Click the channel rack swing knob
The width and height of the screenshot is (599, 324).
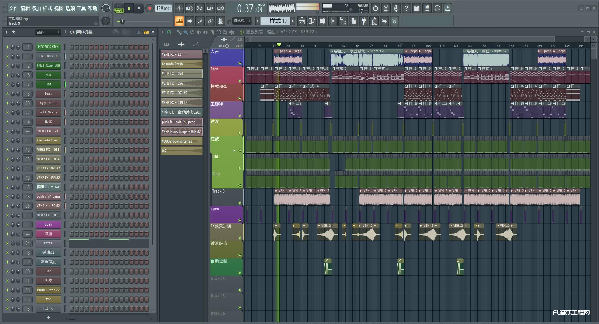click(116, 32)
